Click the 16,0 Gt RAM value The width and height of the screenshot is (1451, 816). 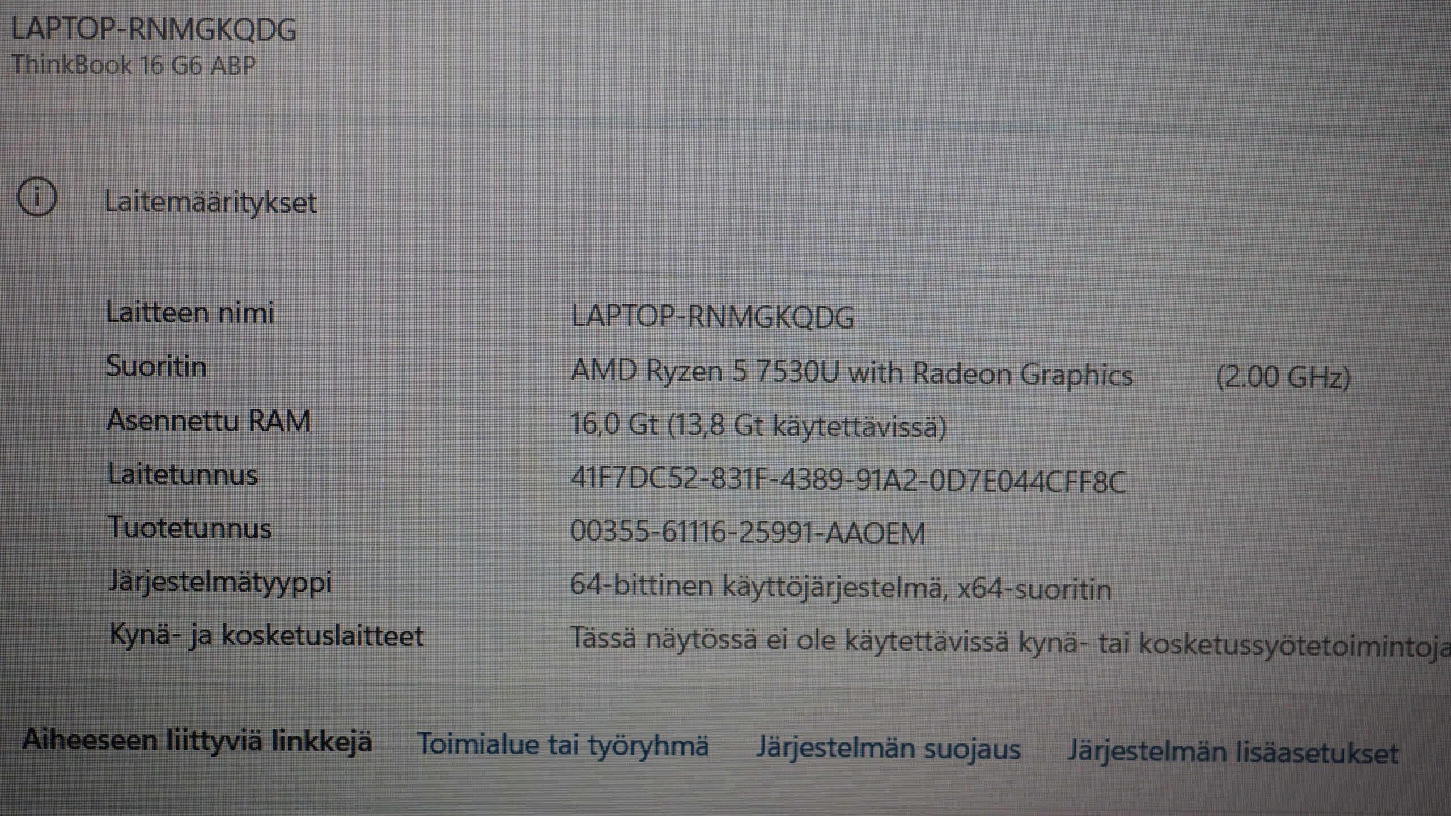coord(758,425)
